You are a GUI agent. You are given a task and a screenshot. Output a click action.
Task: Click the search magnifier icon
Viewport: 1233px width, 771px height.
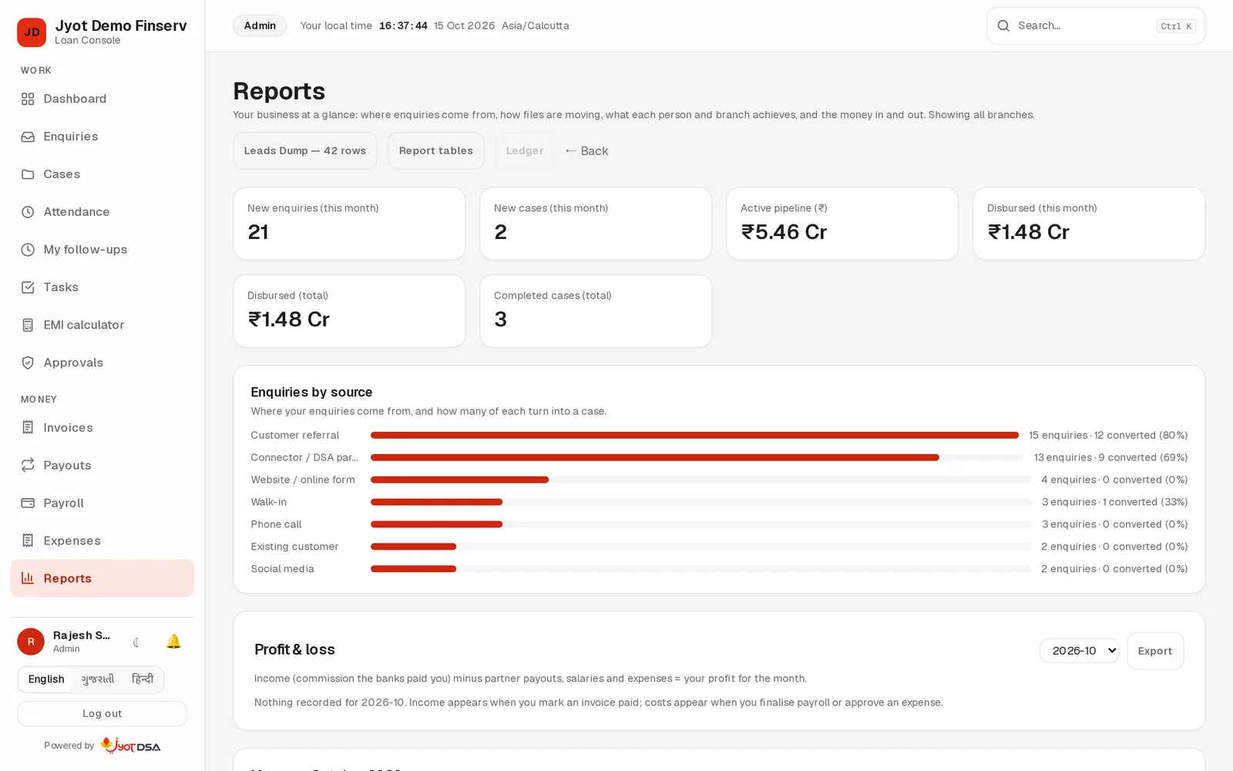point(1003,25)
